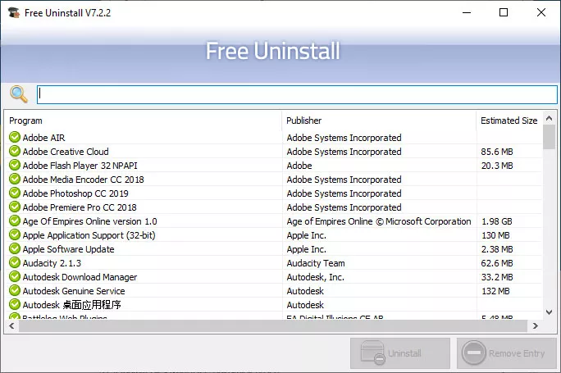The height and width of the screenshot is (373, 561).
Task: Select Adobe Flash Player 32 NPAPI row
Action: (x=80, y=166)
